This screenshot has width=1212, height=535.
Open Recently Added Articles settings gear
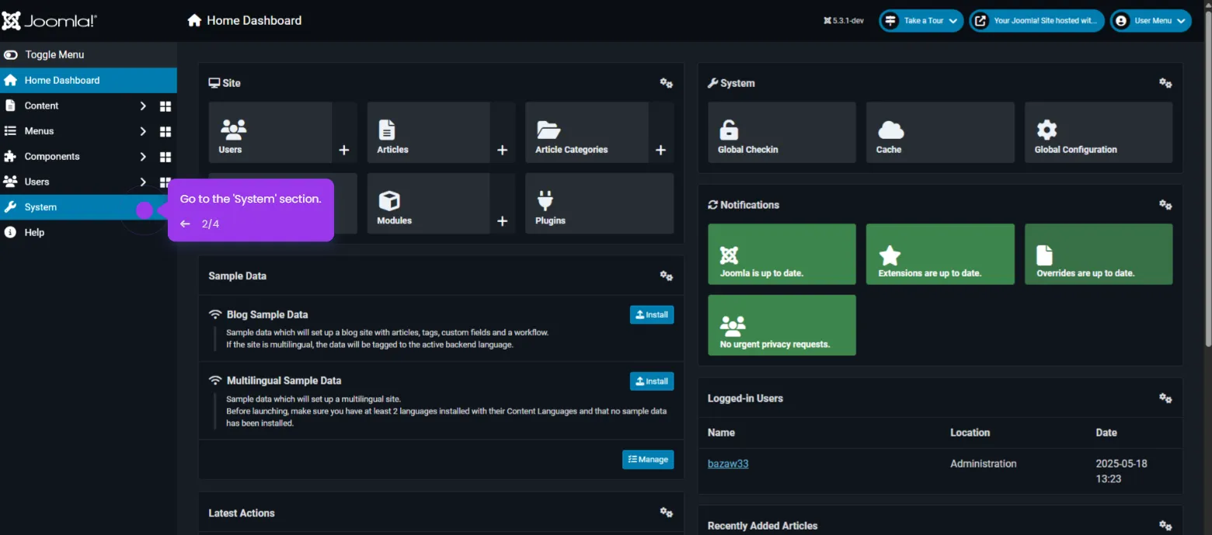pos(1165,526)
